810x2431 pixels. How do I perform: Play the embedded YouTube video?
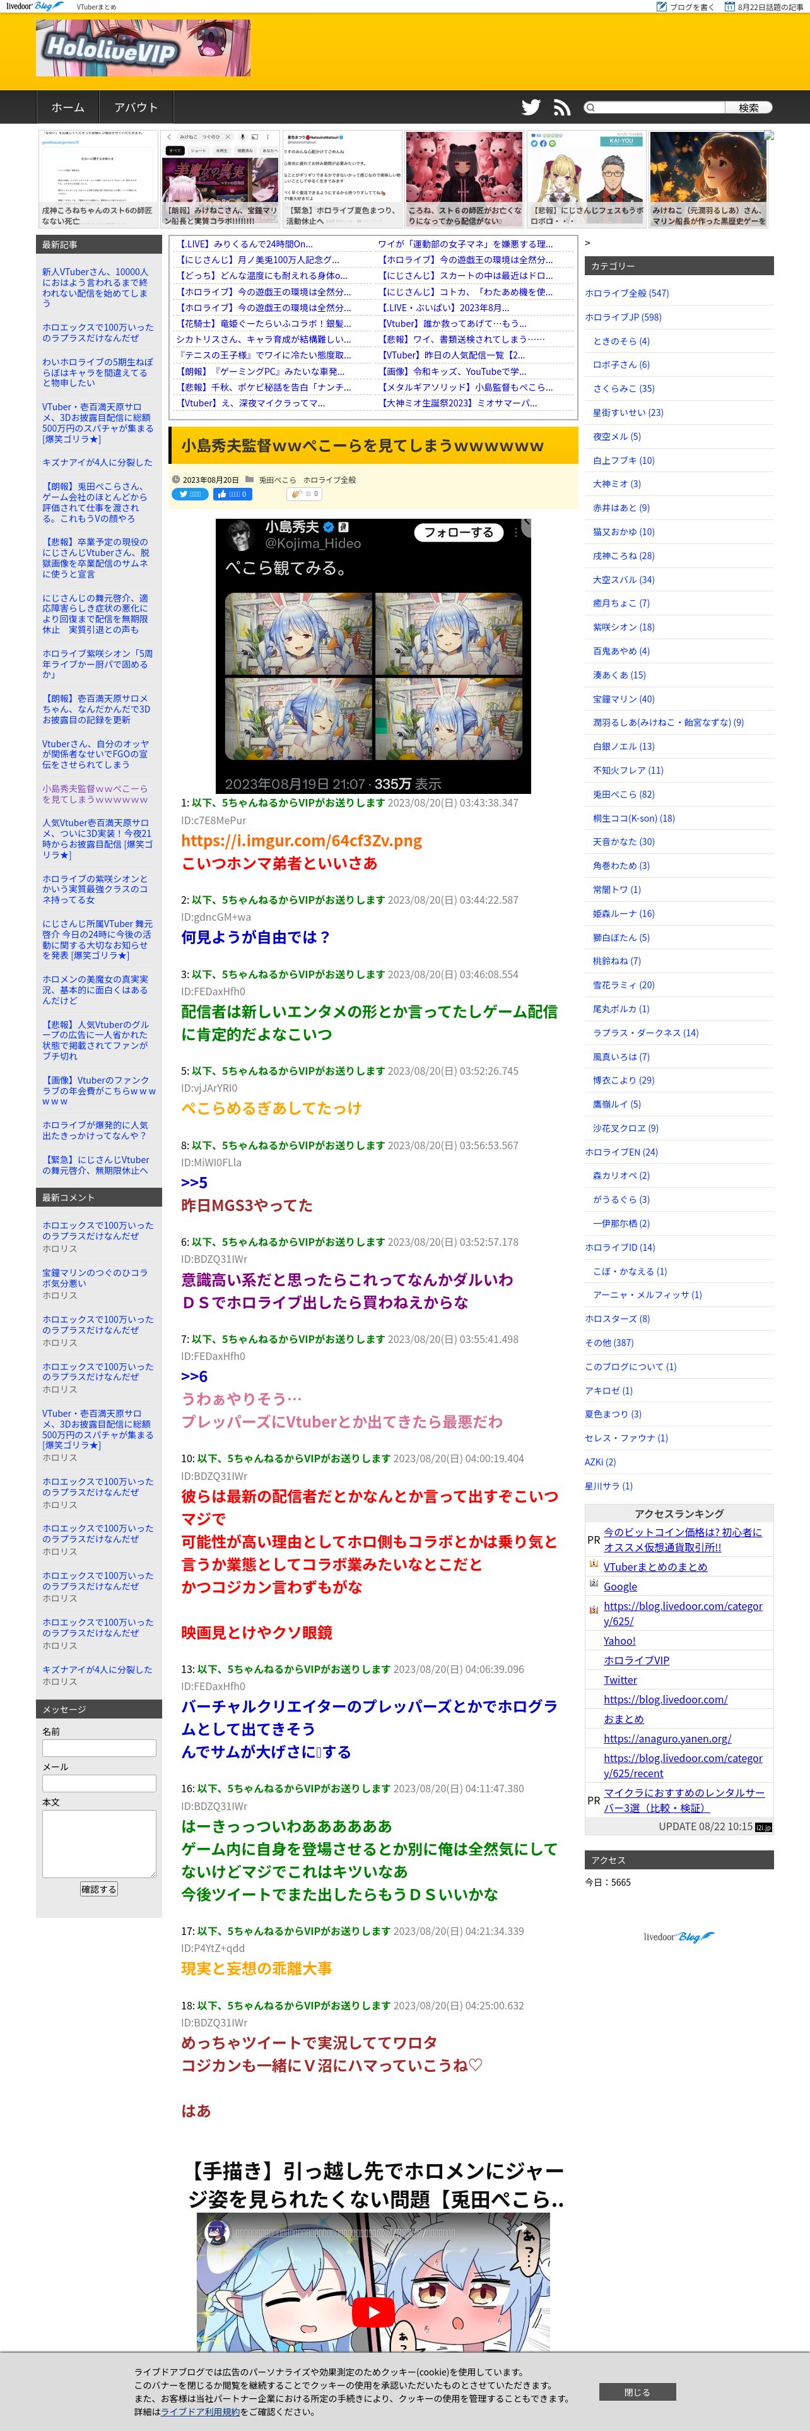(373, 2312)
